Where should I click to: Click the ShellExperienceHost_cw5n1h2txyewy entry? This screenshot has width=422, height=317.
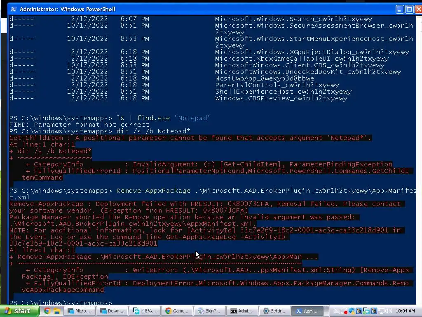tap(284, 92)
